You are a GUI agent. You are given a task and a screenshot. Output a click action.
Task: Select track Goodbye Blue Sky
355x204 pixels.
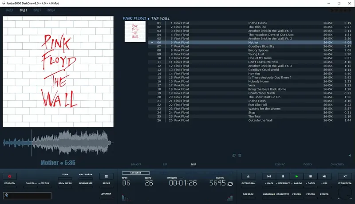tap(250, 46)
